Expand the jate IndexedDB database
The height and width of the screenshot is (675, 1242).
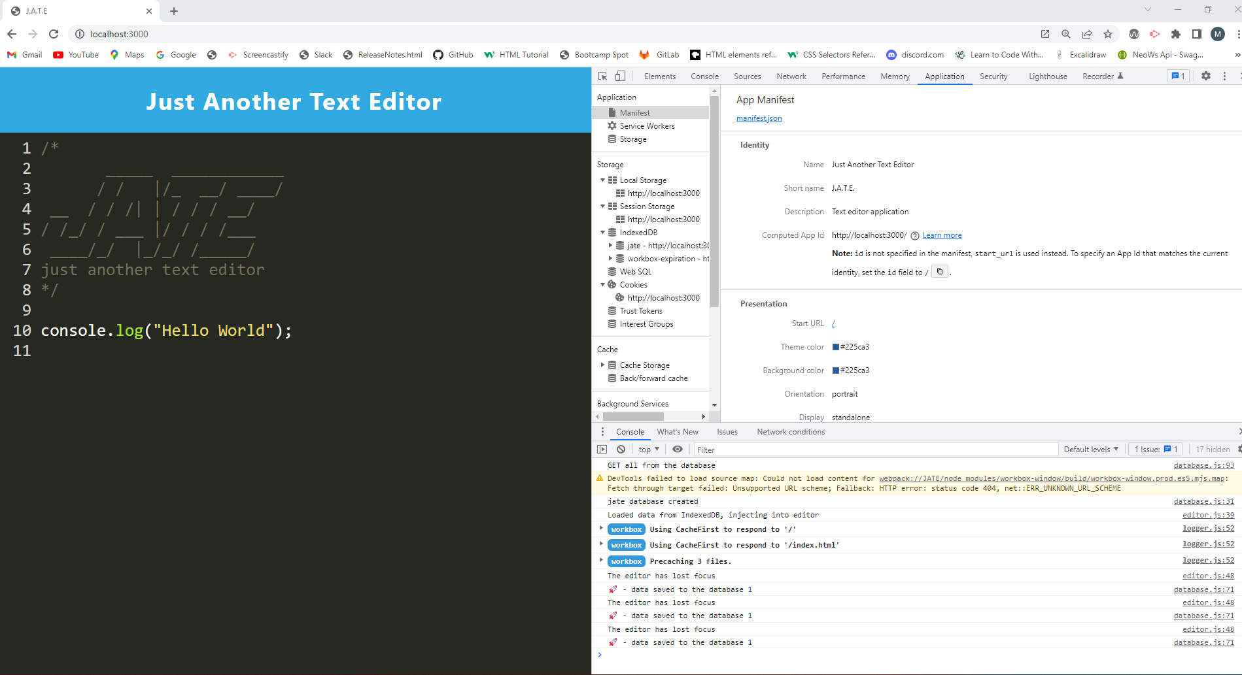610,245
